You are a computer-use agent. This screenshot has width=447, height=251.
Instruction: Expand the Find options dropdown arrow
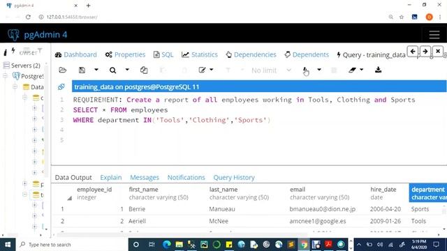(x=127, y=70)
